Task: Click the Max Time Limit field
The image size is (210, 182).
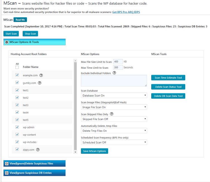Action: [x=118, y=67]
